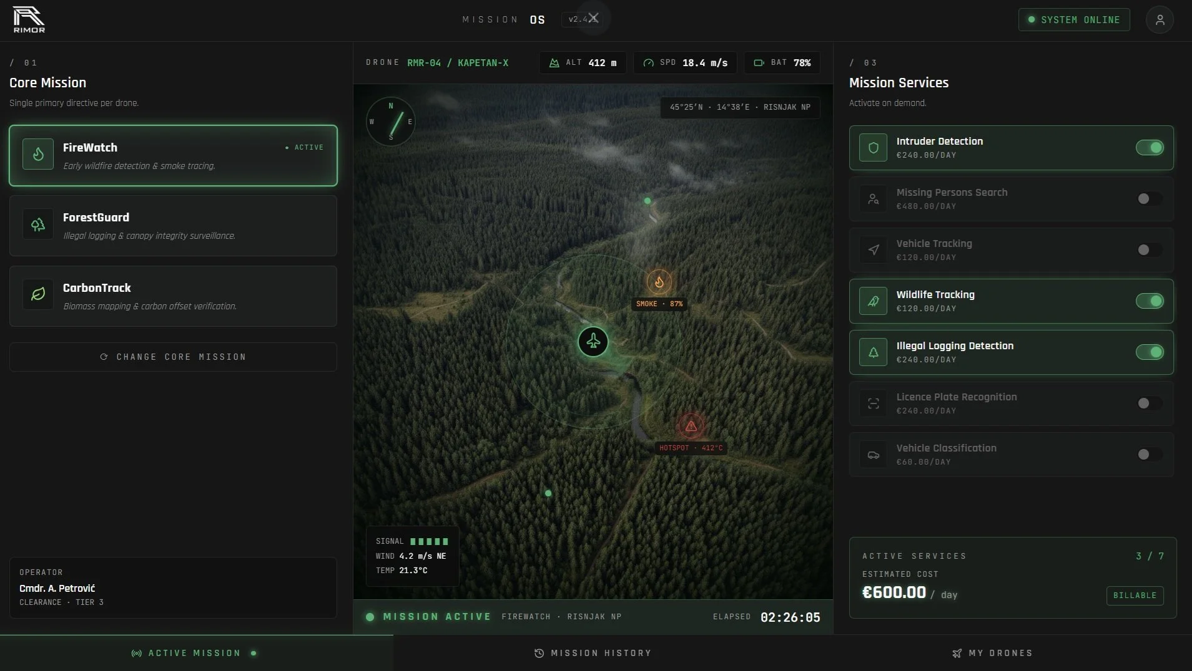Click the speed gauge icon

click(x=648, y=63)
